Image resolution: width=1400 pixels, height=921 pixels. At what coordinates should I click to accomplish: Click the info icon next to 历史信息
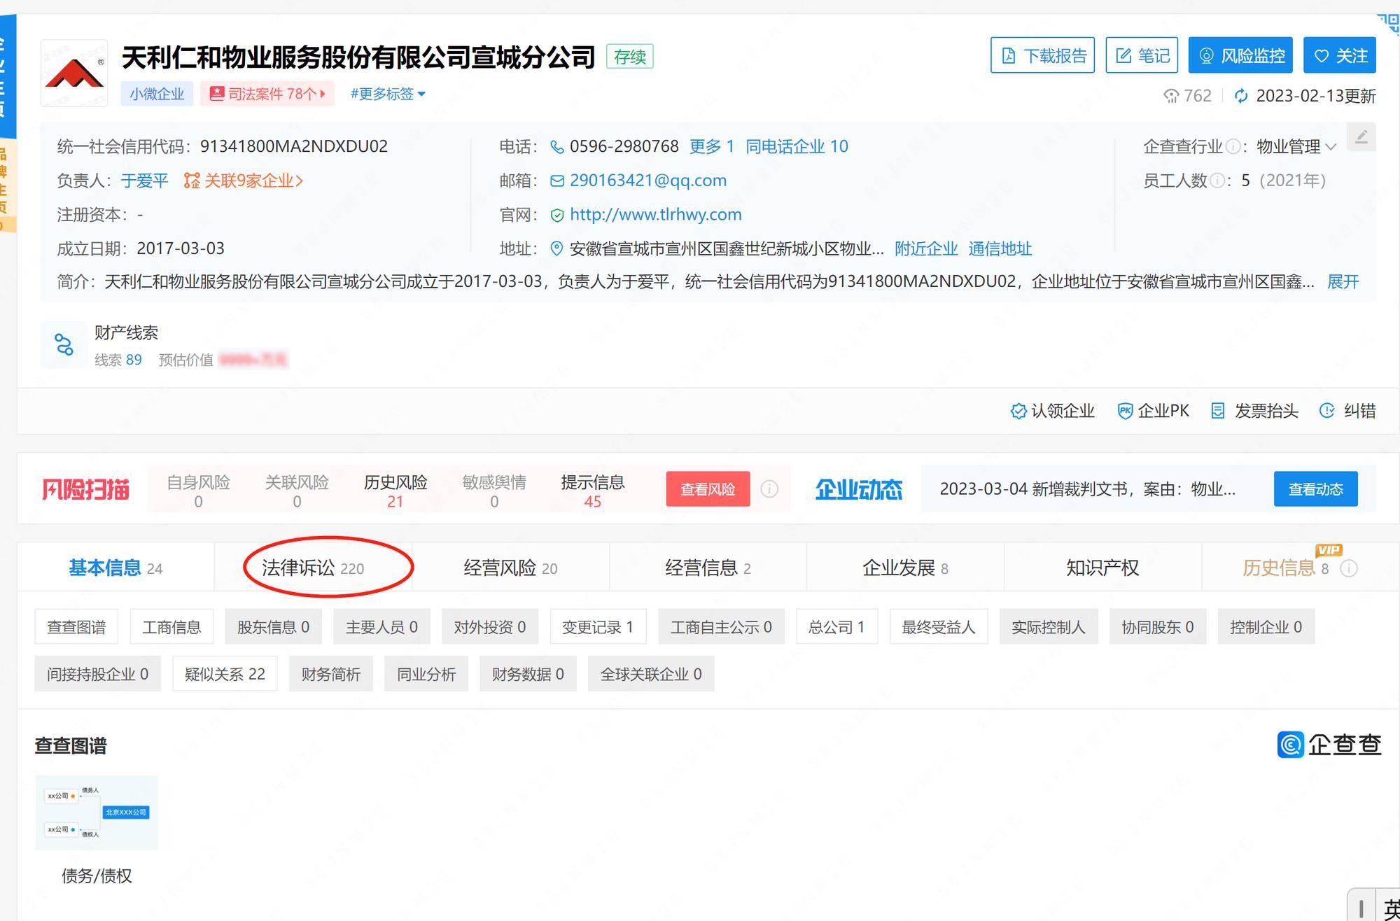[x=1348, y=568]
